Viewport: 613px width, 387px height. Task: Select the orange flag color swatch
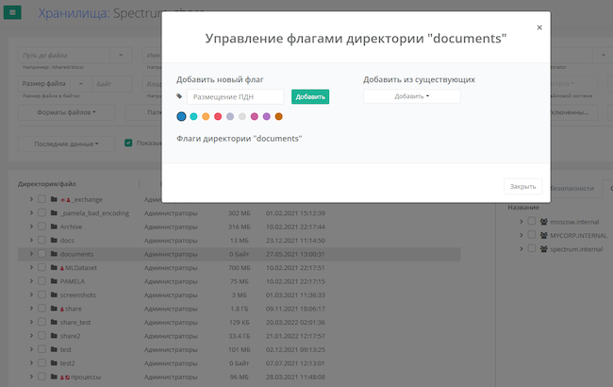click(206, 116)
